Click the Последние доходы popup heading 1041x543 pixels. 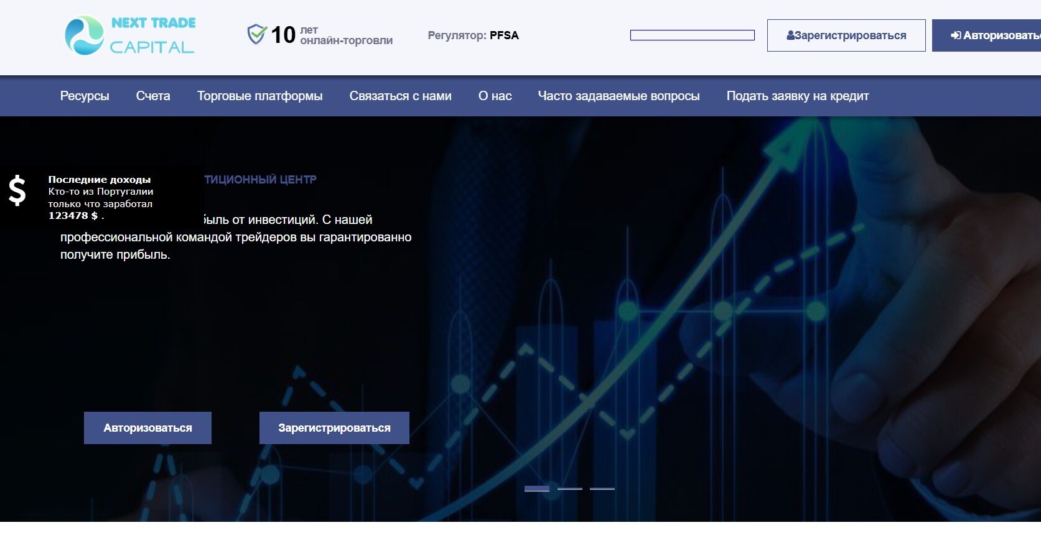pos(100,180)
